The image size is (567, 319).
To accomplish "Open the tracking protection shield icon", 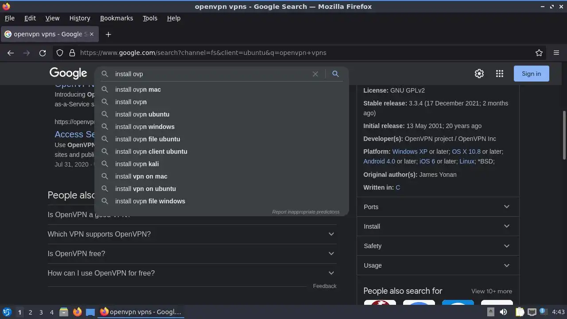I will click(60, 53).
